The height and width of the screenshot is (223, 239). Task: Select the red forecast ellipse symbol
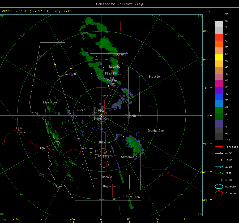point(219,193)
